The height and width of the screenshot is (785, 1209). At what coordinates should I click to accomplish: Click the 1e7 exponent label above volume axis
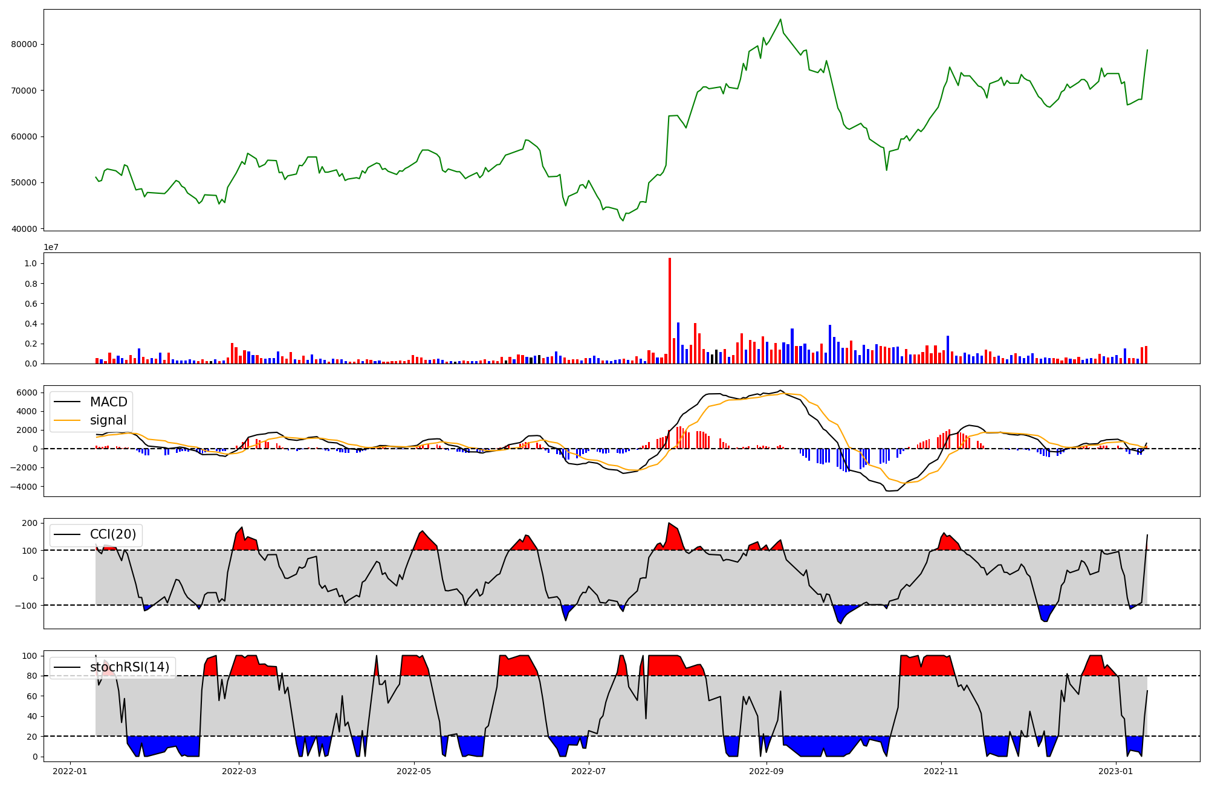(x=51, y=247)
